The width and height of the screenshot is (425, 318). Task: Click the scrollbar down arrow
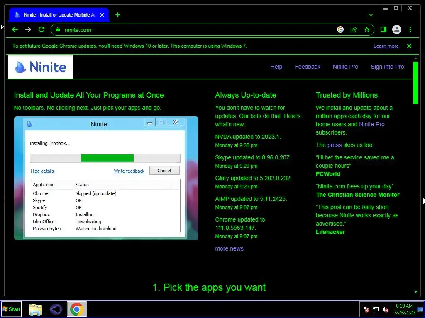[415, 292]
